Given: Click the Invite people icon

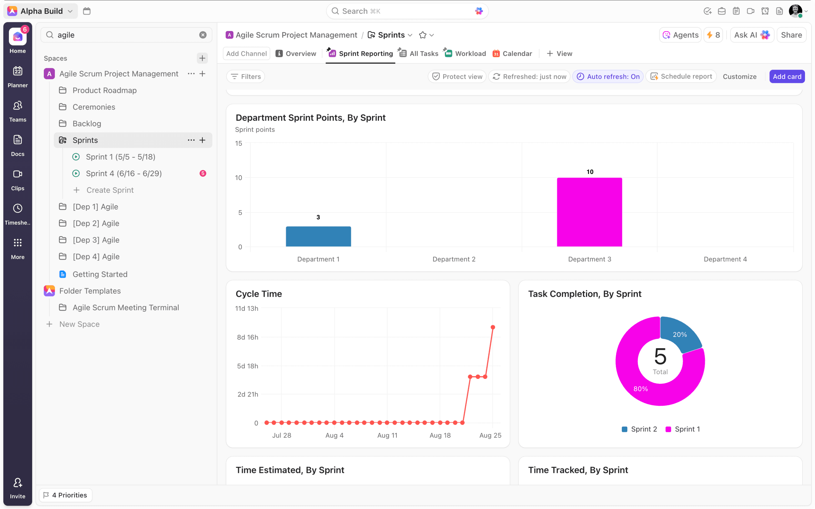Looking at the screenshot, I should click(x=17, y=483).
